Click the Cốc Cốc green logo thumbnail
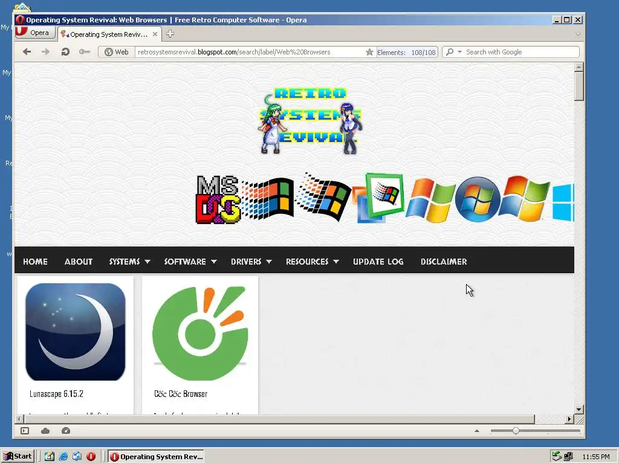The height and width of the screenshot is (464, 619). (x=199, y=332)
